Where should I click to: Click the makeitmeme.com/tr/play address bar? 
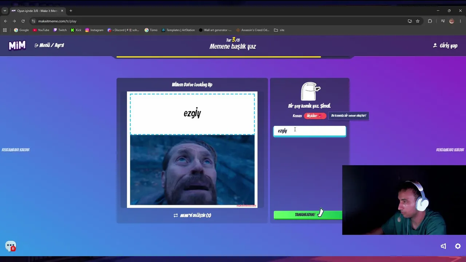pyautogui.click(x=218, y=21)
